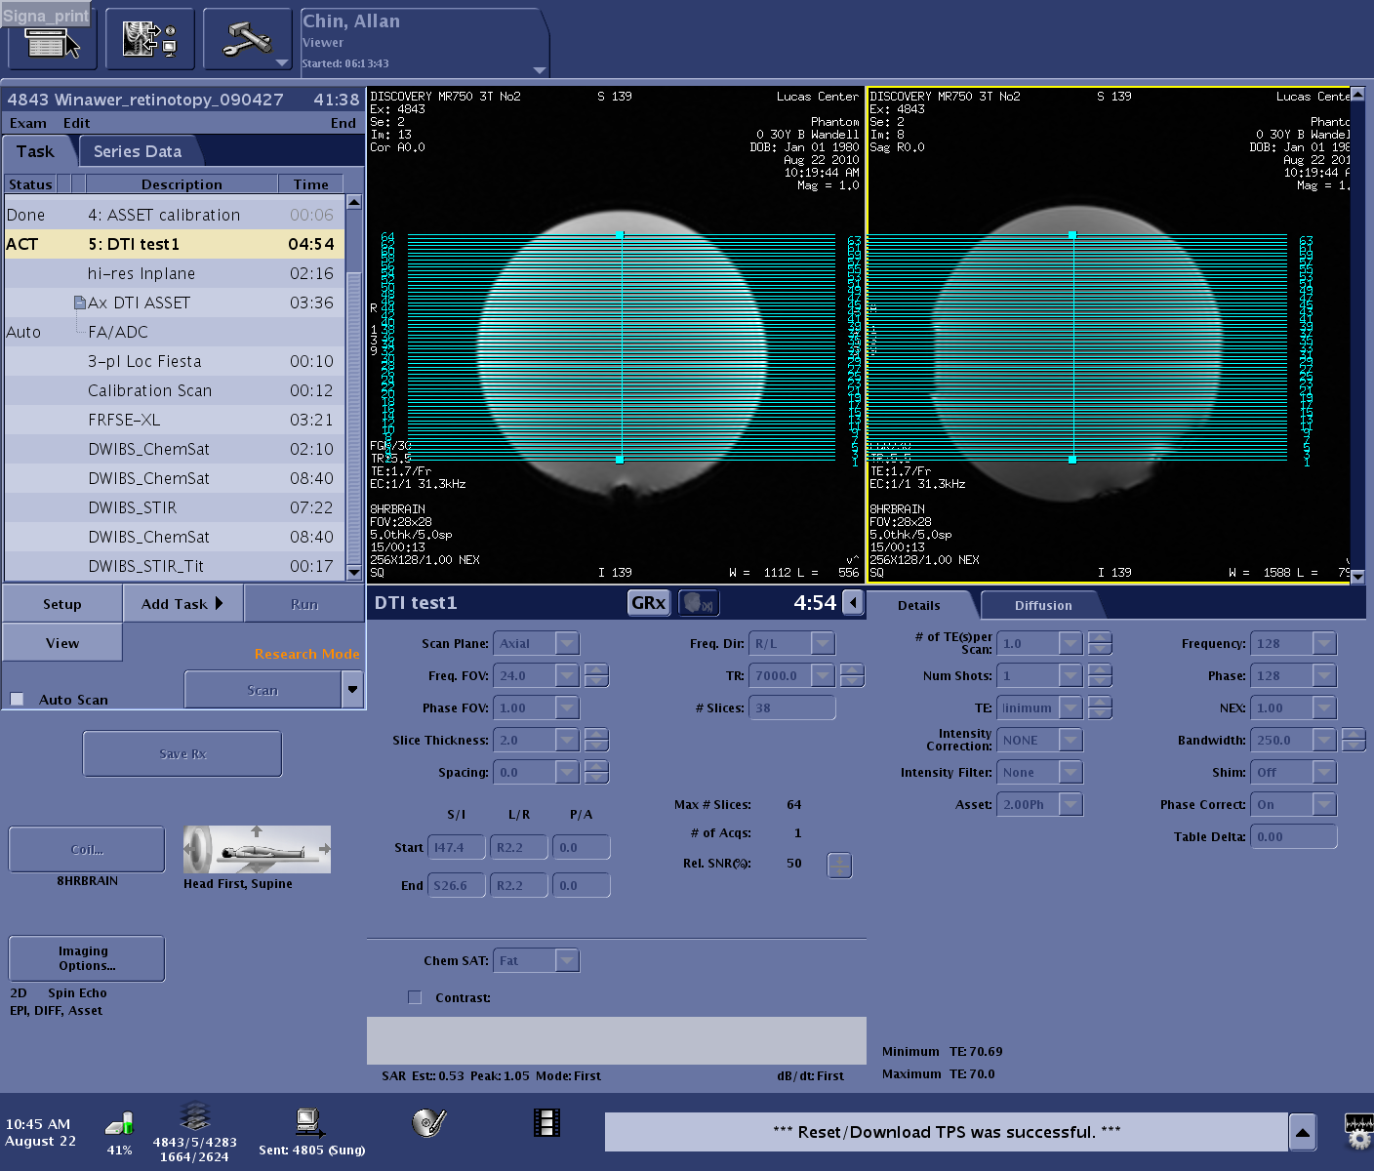The image size is (1374, 1171).
Task: Switch to the Series Data tab
Action: [x=138, y=151]
